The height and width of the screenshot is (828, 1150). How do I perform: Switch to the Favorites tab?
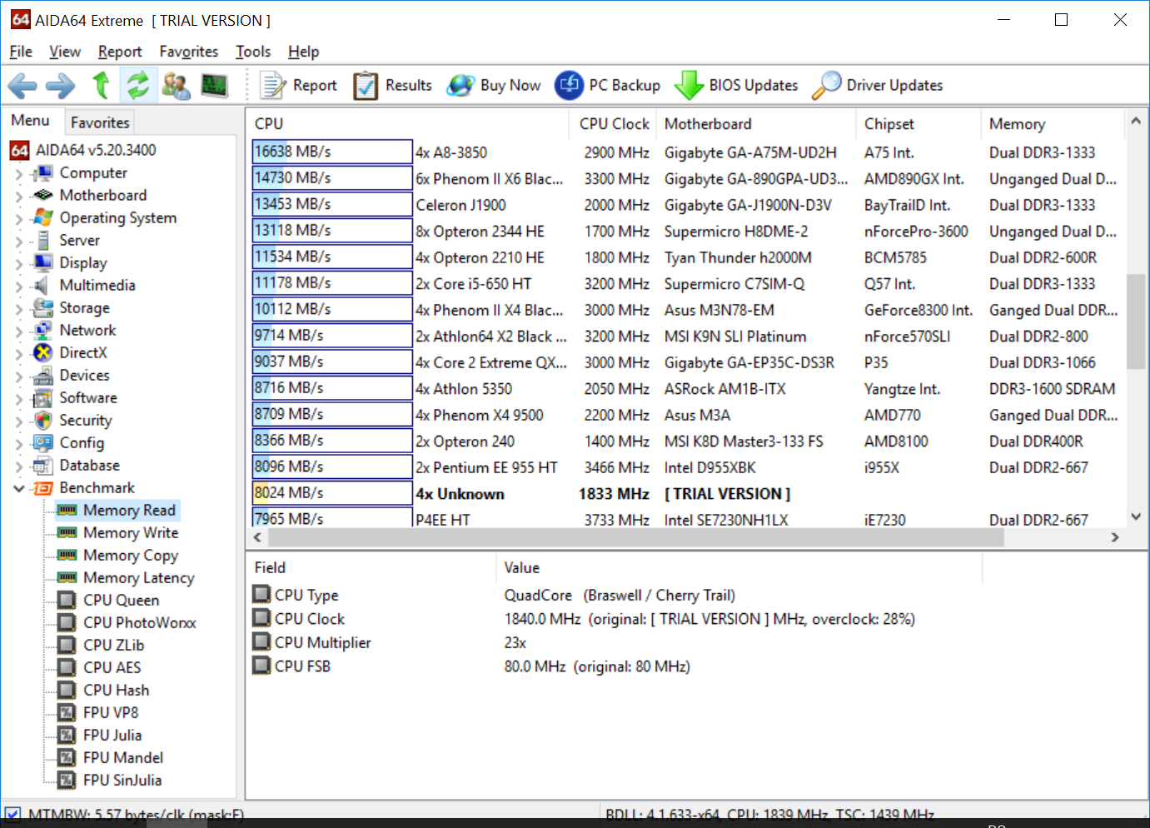coord(100,122)
